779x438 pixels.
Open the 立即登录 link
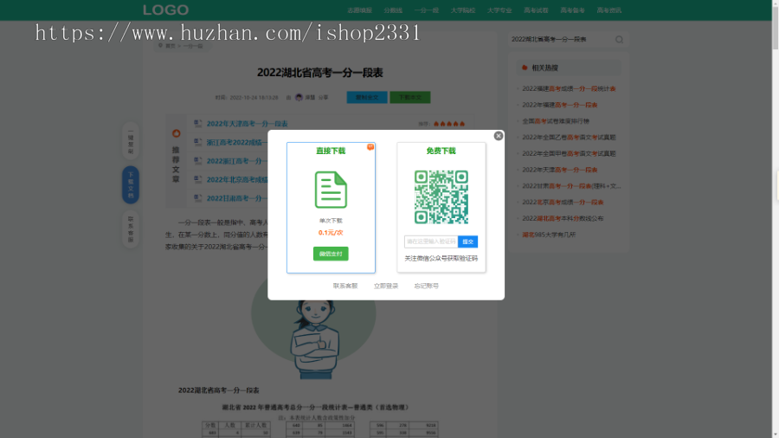(x=386, y=286)
